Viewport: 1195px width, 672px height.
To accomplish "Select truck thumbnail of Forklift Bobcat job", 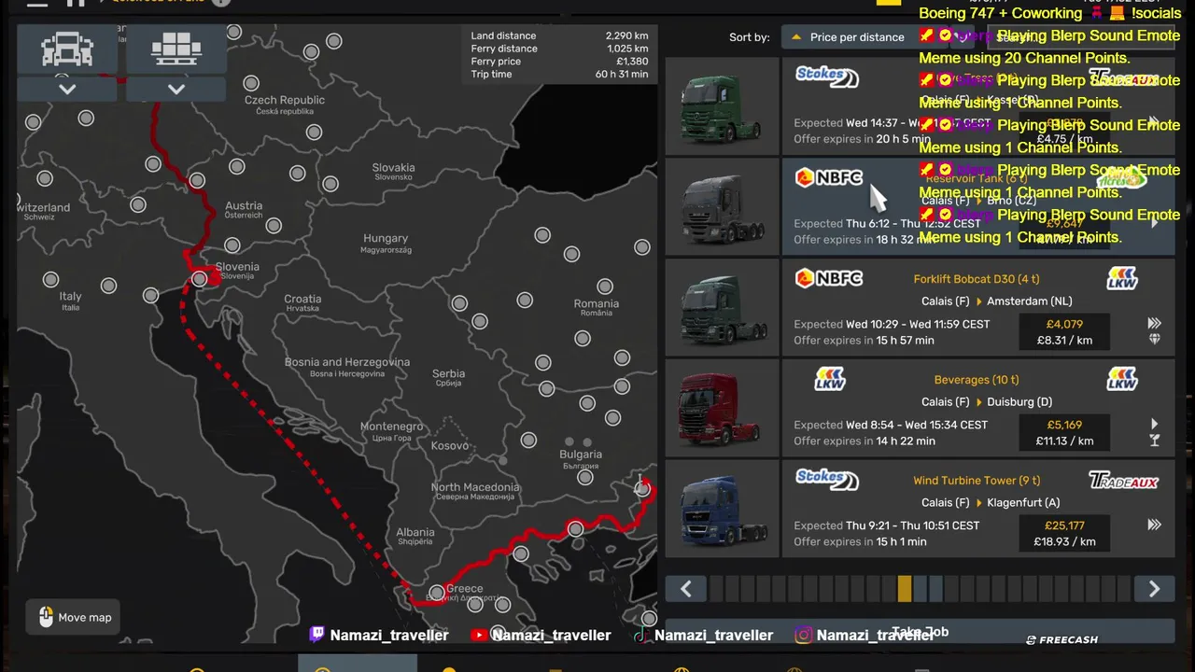I will click(722, 308).
